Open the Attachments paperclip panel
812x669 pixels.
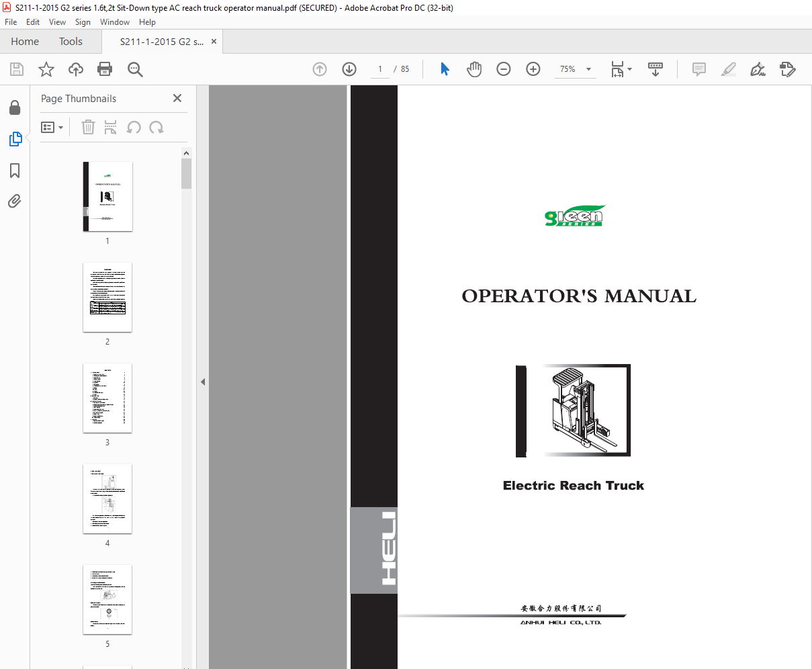coord(15,202)
